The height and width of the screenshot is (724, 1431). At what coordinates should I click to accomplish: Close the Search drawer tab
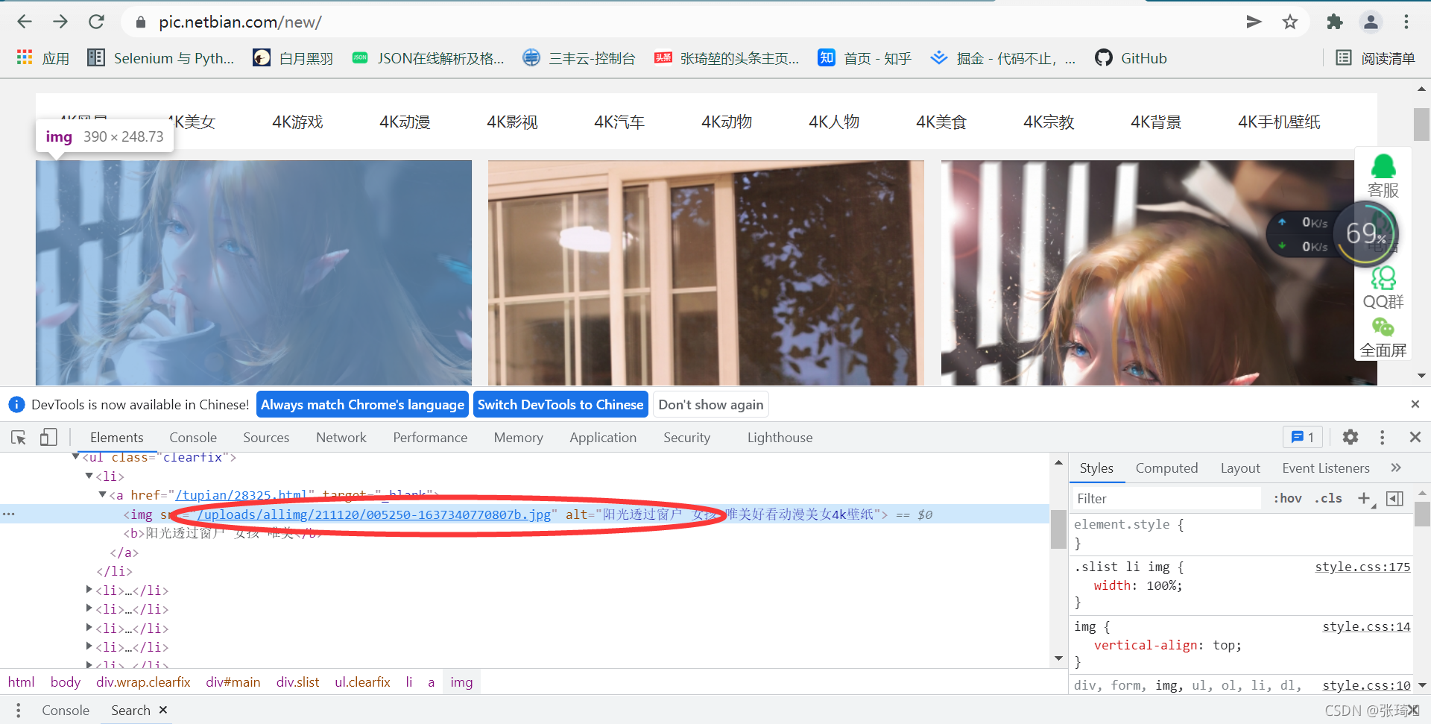pyautogui.click(x=163, y=710)
